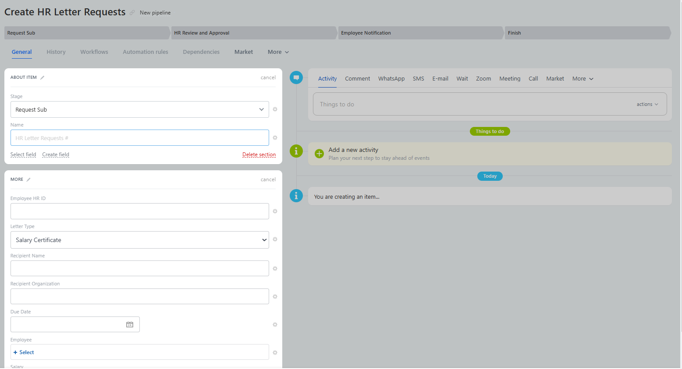Open the Automation rules tab

pyautogui.click(x=145, y=52)
